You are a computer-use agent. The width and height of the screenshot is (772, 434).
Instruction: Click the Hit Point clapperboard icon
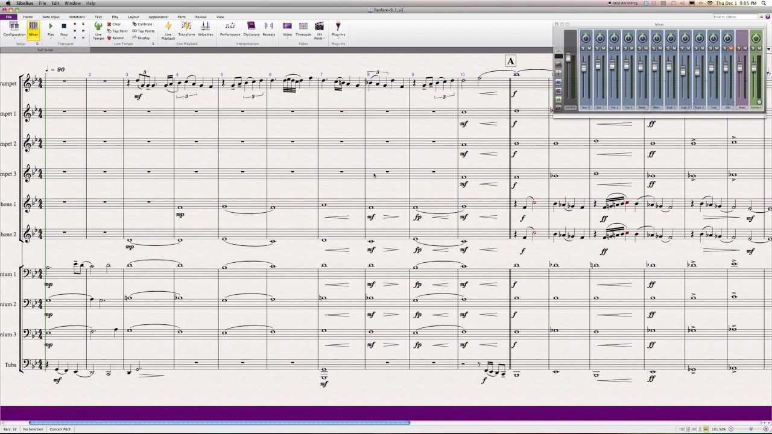click(x=319, y=26)
